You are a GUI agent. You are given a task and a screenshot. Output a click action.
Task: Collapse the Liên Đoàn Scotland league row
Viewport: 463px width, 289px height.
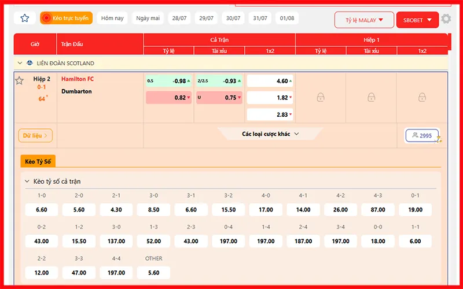20,63
